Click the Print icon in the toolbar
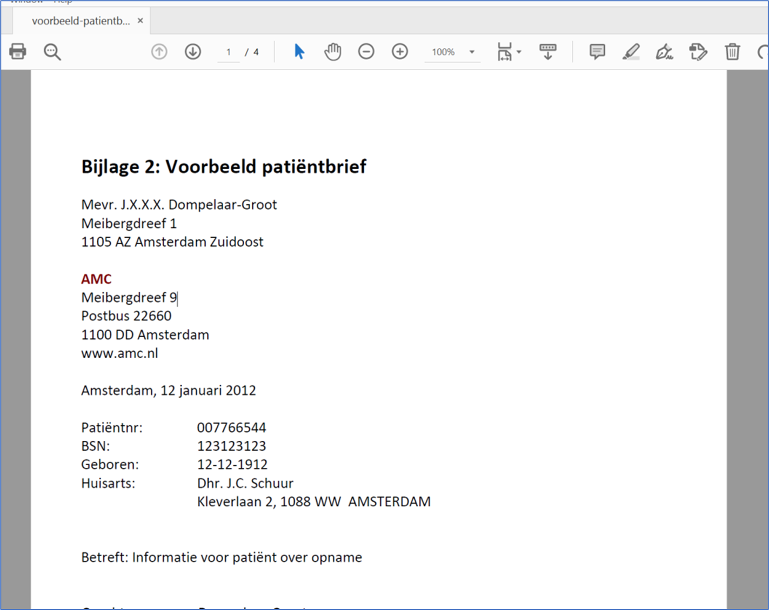 tap(18, 52)
